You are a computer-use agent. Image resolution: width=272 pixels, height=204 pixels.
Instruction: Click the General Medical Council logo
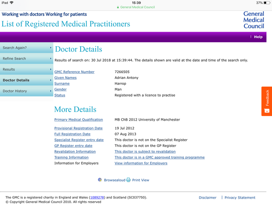coord(253,20)
